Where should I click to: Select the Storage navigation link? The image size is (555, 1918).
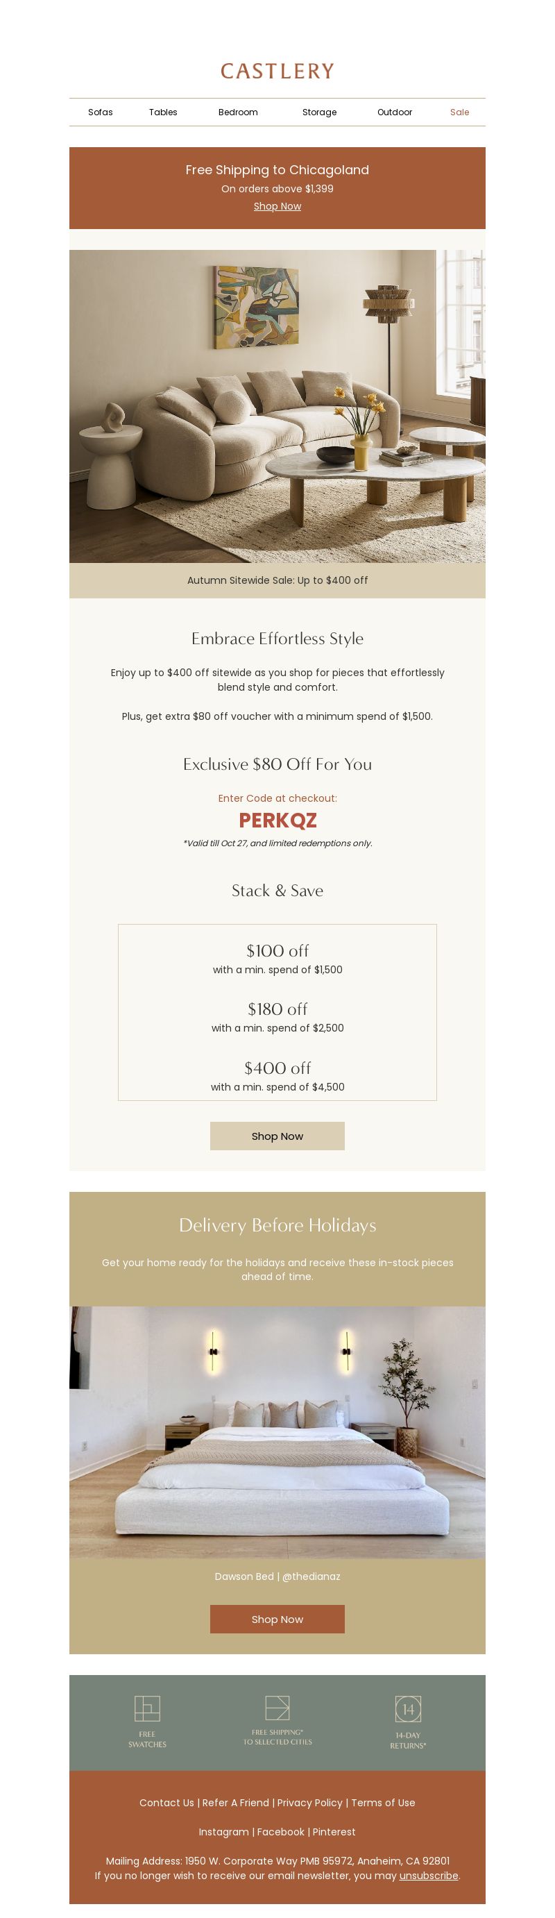(x=319, y=112)
